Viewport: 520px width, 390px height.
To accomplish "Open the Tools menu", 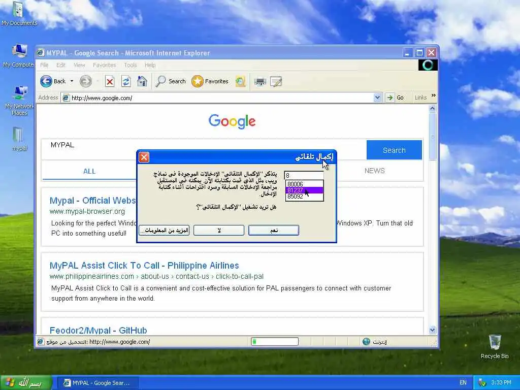I will pyautogui.click(x=131, y=65).
